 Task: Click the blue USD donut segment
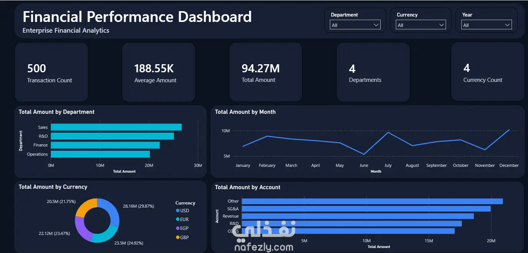113,211
